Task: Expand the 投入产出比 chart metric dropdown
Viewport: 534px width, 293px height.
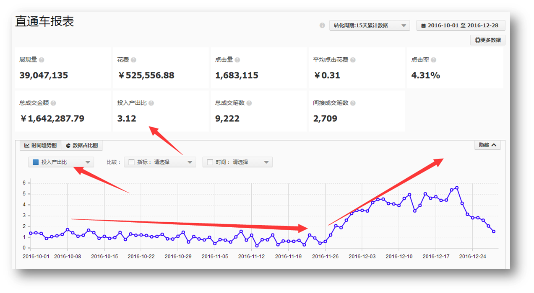Action: tap(61, 162)
